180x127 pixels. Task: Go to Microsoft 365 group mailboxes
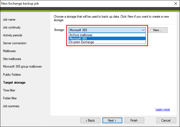click(22, 66)
